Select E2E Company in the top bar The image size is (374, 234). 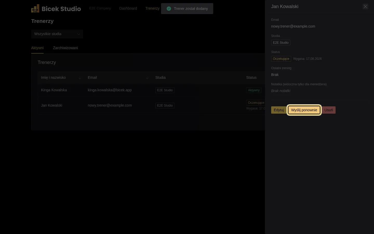100,8
